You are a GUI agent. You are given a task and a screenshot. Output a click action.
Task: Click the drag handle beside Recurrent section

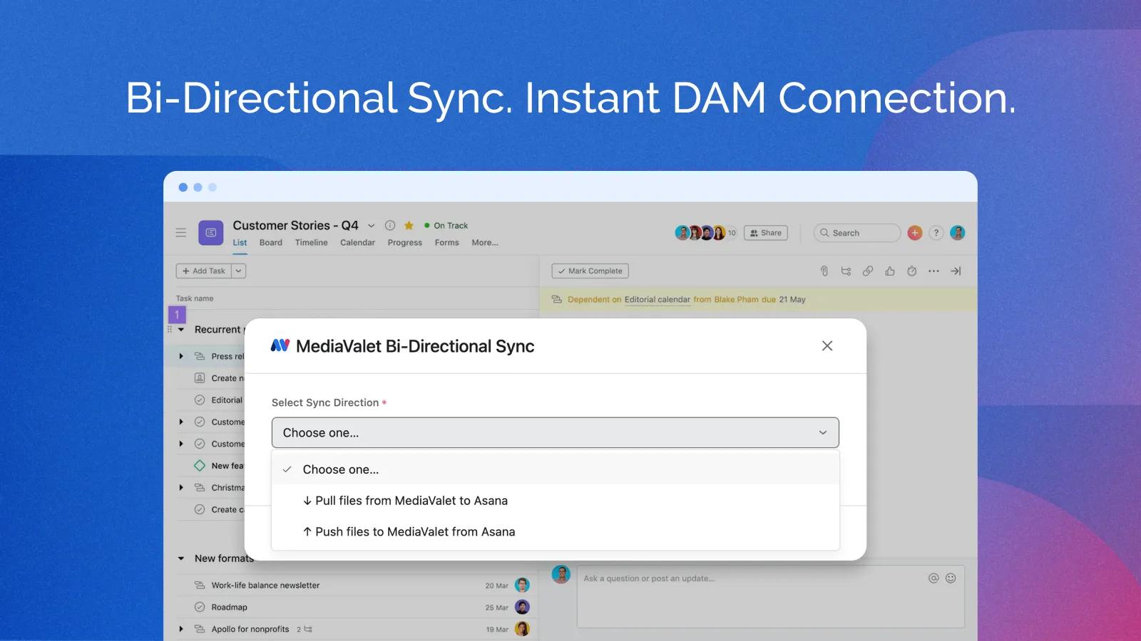point(170,330)
